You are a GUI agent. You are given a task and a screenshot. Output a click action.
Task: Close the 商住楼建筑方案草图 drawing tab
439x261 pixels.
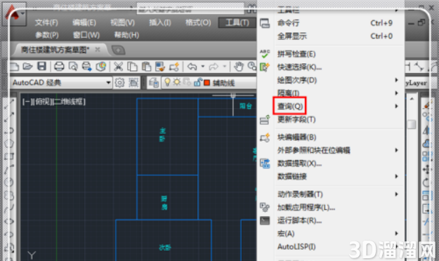point(98,50)
